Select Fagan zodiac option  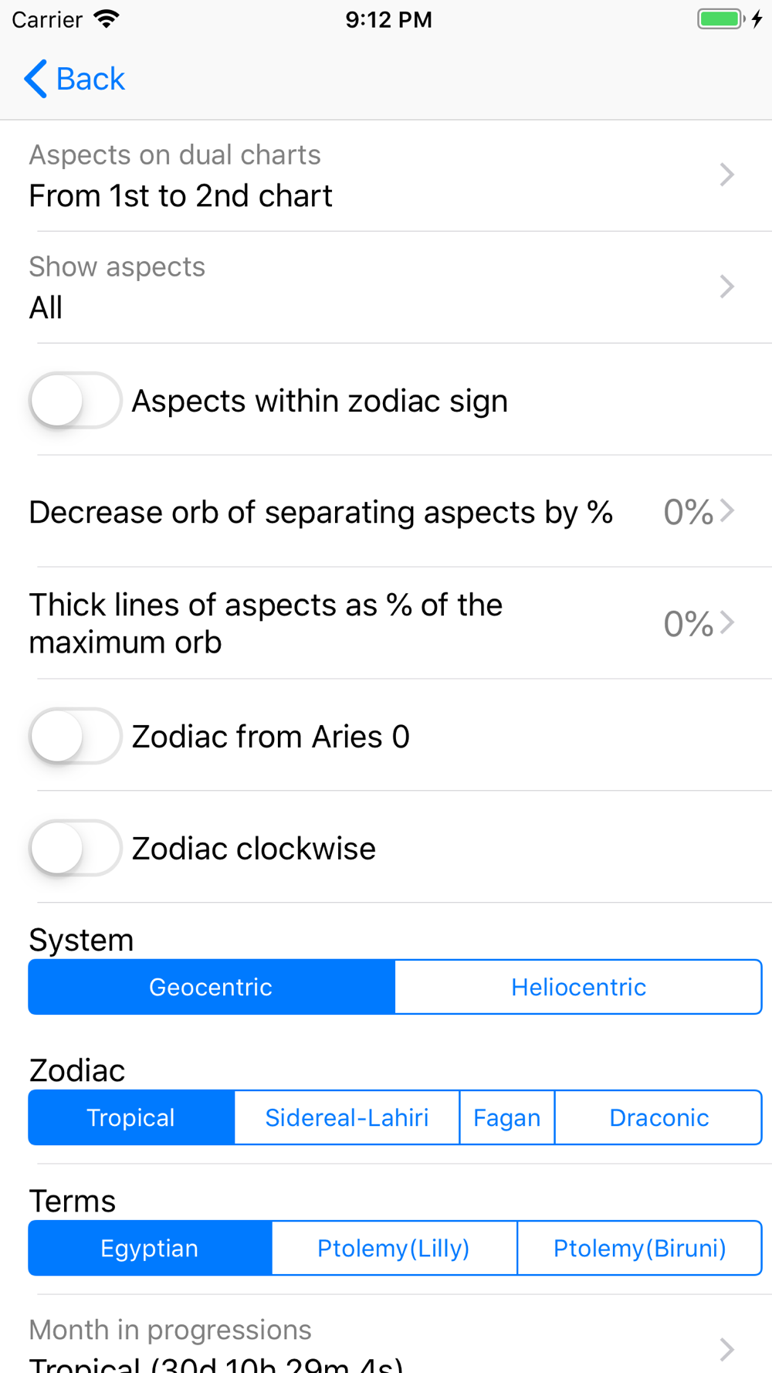[506, 1117]
